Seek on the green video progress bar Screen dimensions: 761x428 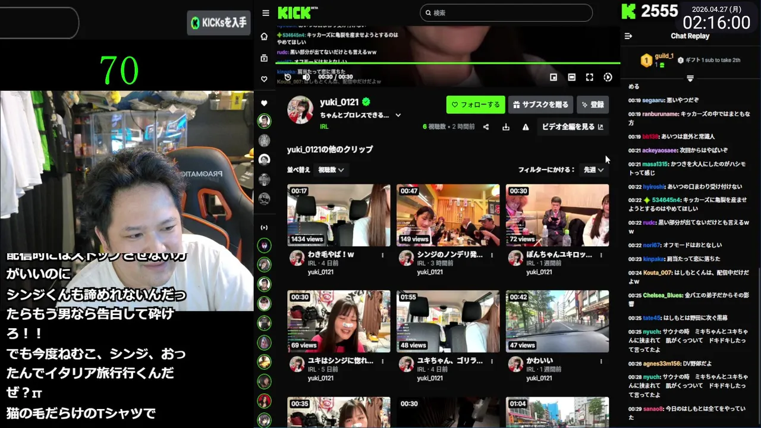tap(448, 63)
